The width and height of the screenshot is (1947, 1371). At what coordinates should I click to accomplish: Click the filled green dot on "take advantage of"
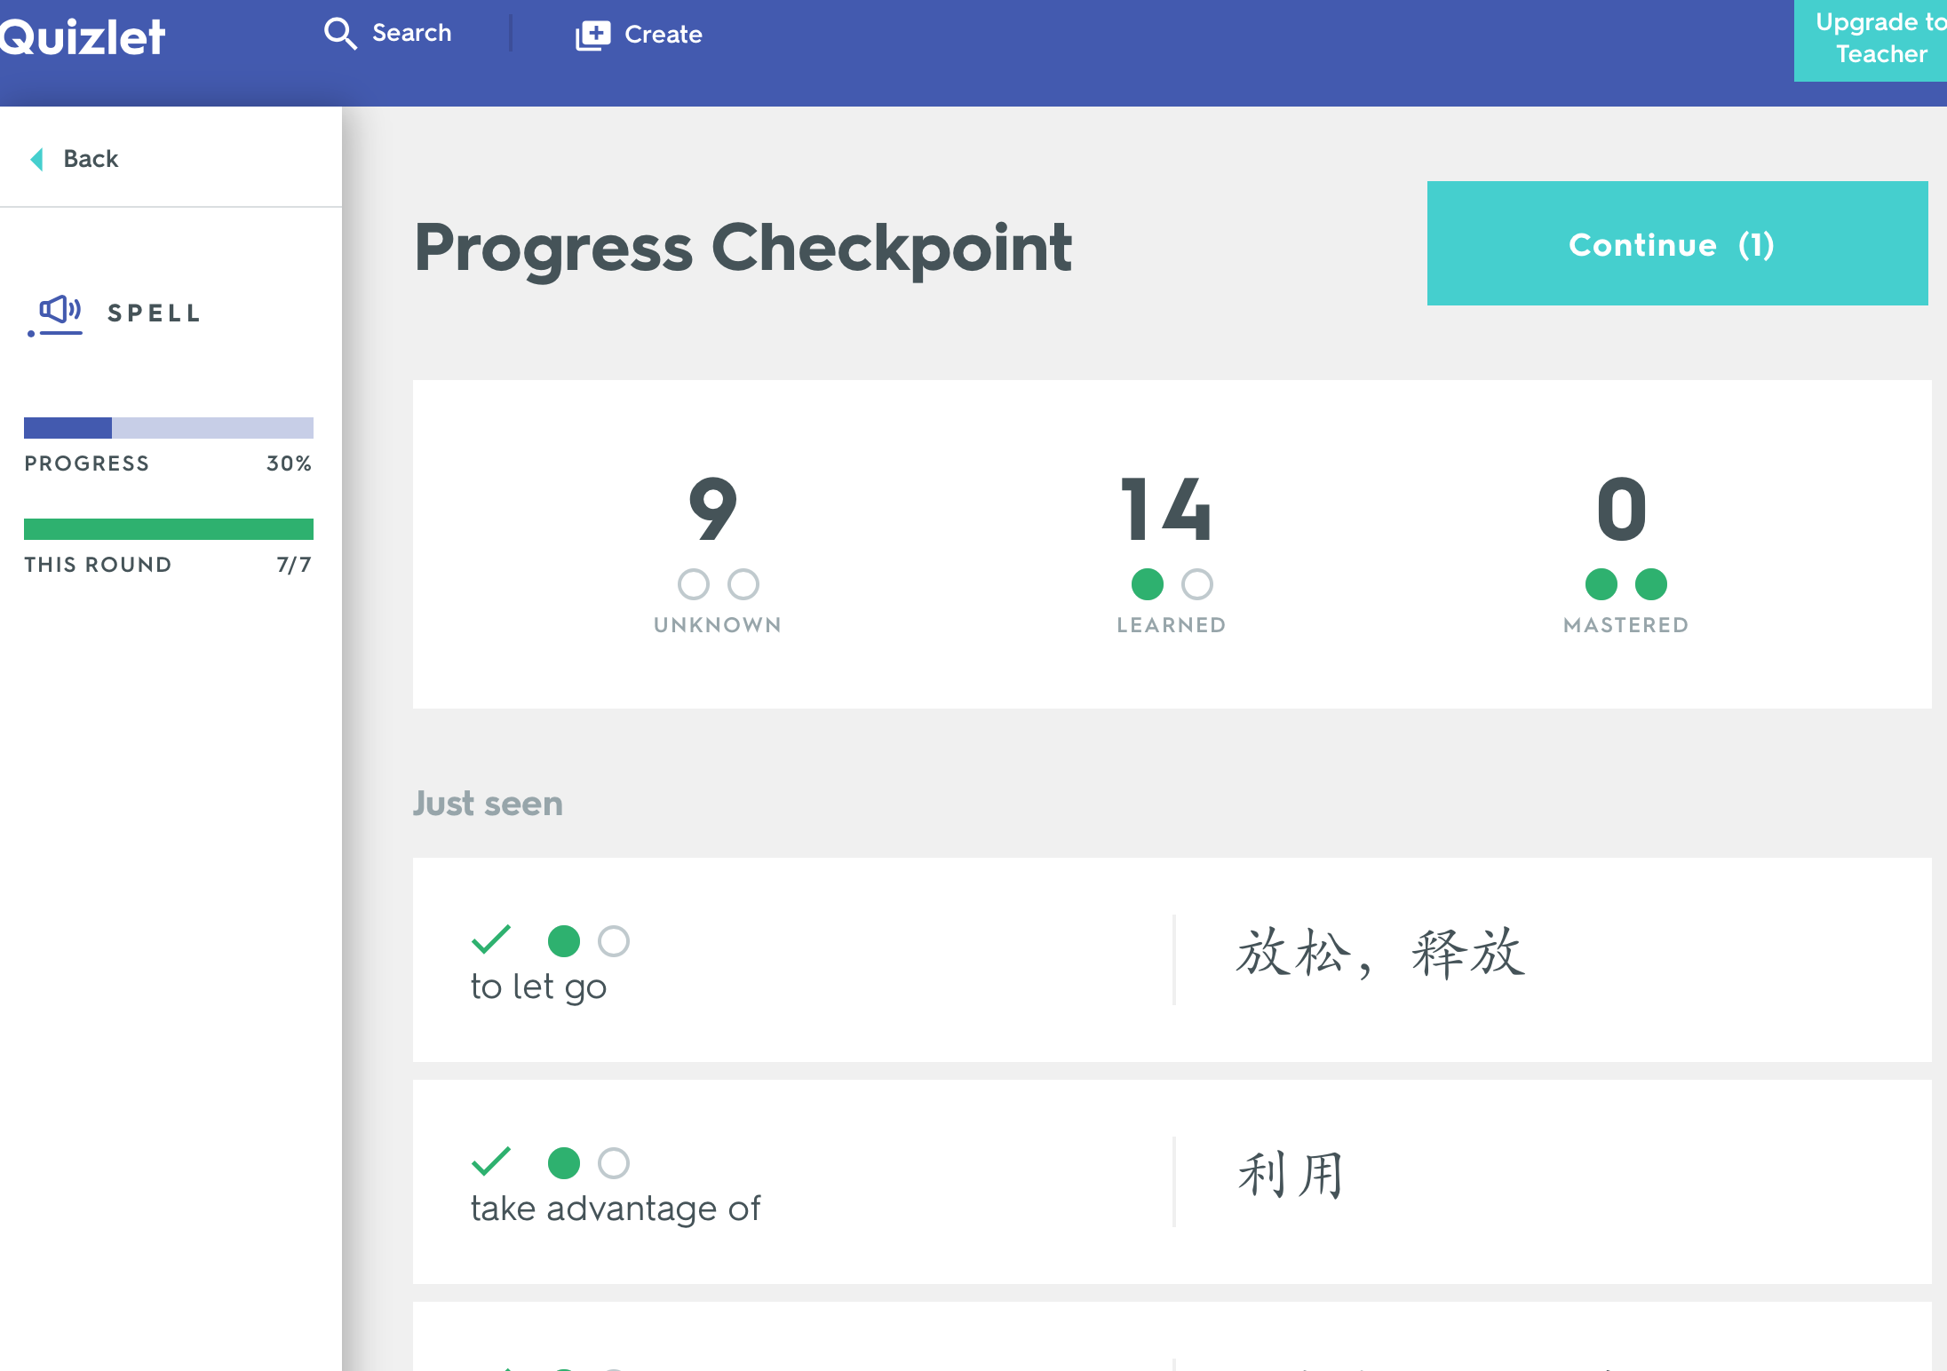(564, 1163)
